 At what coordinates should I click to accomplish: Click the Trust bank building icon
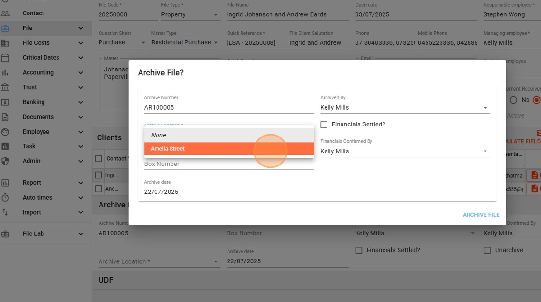pos(5,87)
